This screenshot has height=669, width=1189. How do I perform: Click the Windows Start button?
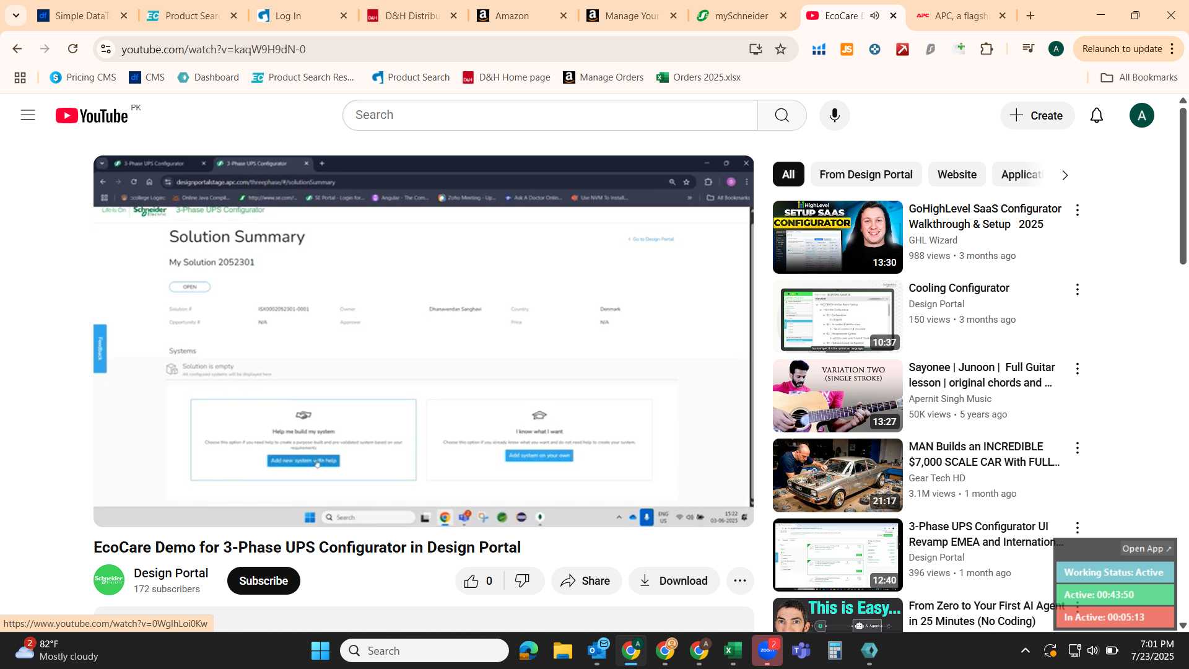[320, 650]
